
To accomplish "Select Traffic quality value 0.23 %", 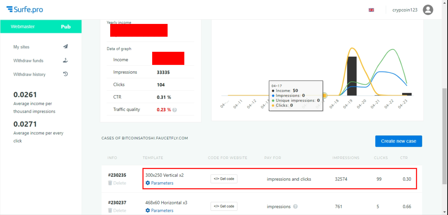I will tap(164, 110).
